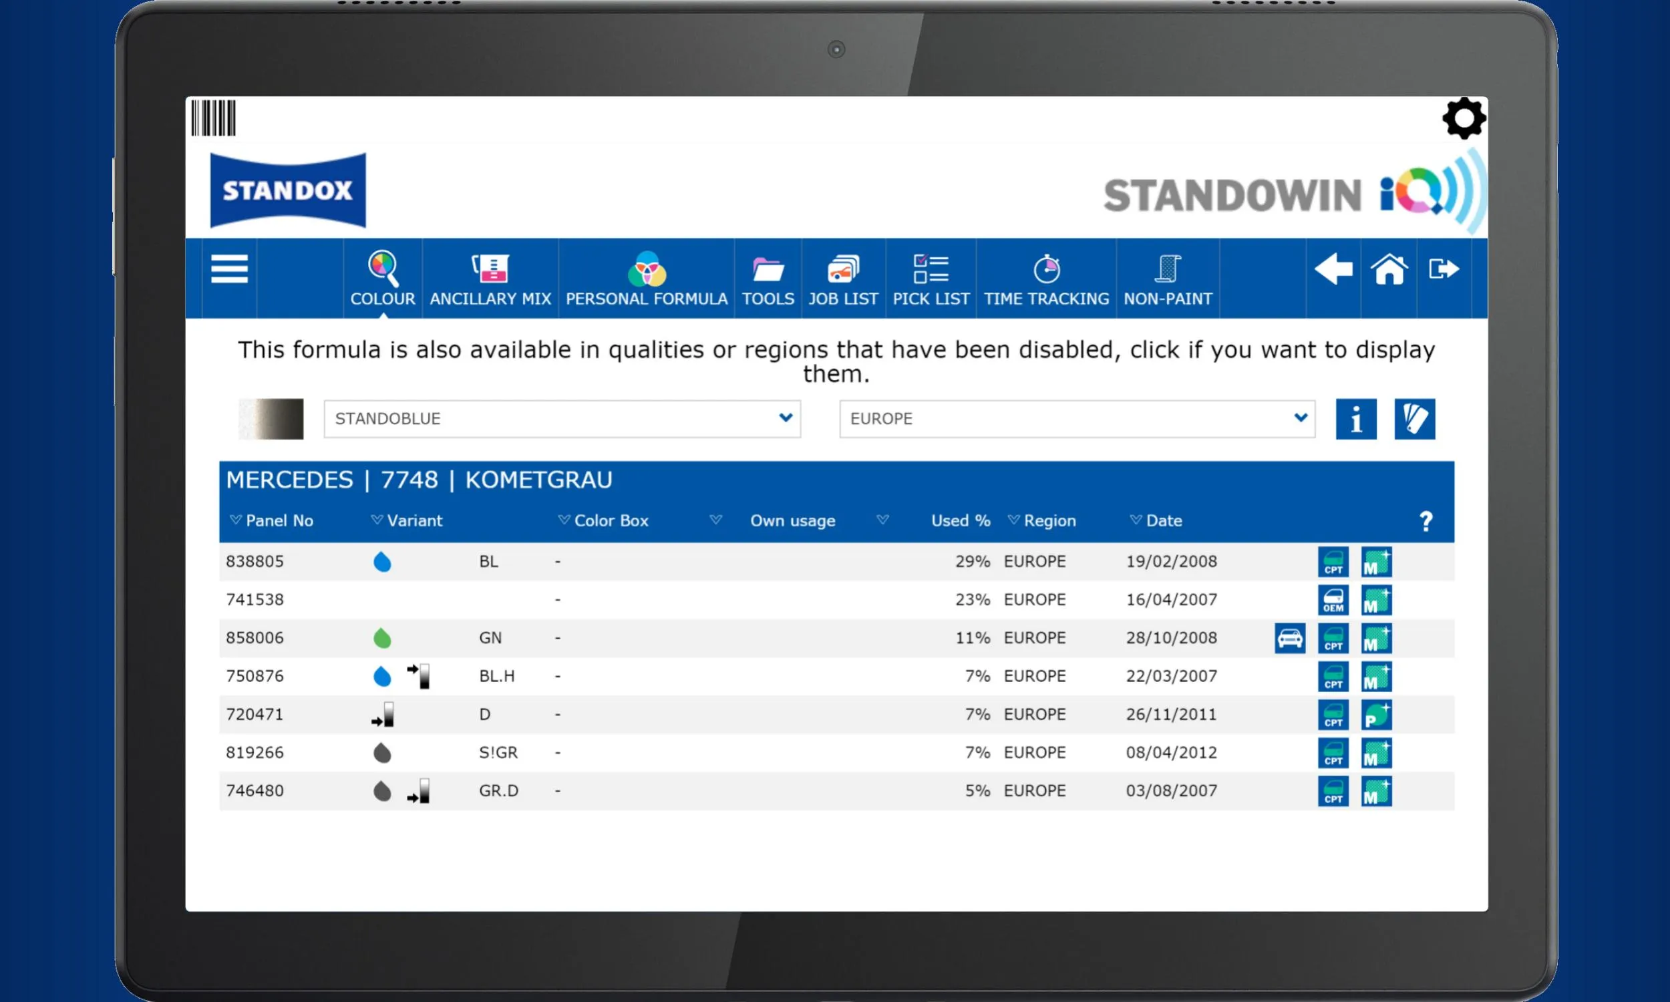
Task: Open the EUROPE region dropdown
Action: [x=1077, y=420]
